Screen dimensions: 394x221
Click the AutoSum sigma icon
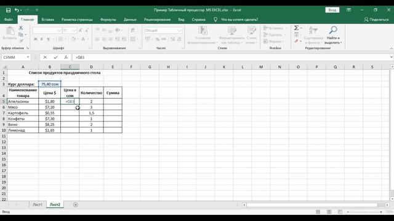297,28
